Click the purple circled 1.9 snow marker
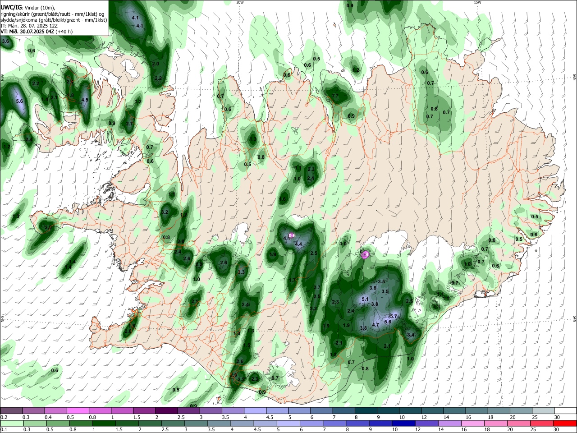Image resolution: width=577 pixels, height=433 pixels. pos(366,255)
